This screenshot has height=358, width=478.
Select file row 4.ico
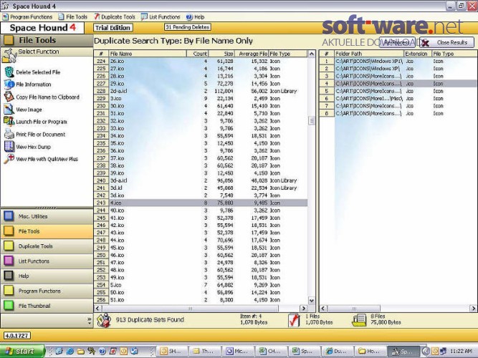coord(201,203)
